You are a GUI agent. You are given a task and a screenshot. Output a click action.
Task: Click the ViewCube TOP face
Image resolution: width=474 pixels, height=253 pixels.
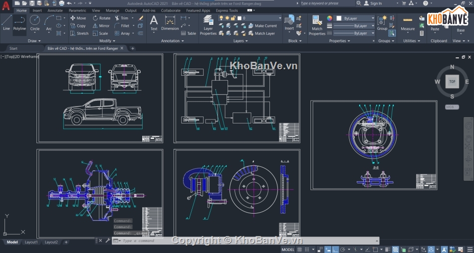coord(452,82)
